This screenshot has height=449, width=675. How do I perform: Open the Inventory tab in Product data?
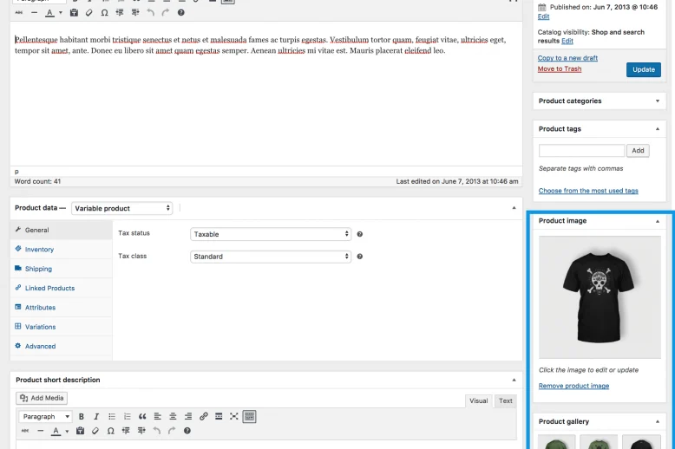39,250
